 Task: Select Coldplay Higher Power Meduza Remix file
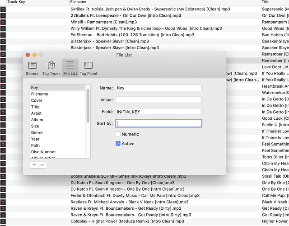click(127, 221)
